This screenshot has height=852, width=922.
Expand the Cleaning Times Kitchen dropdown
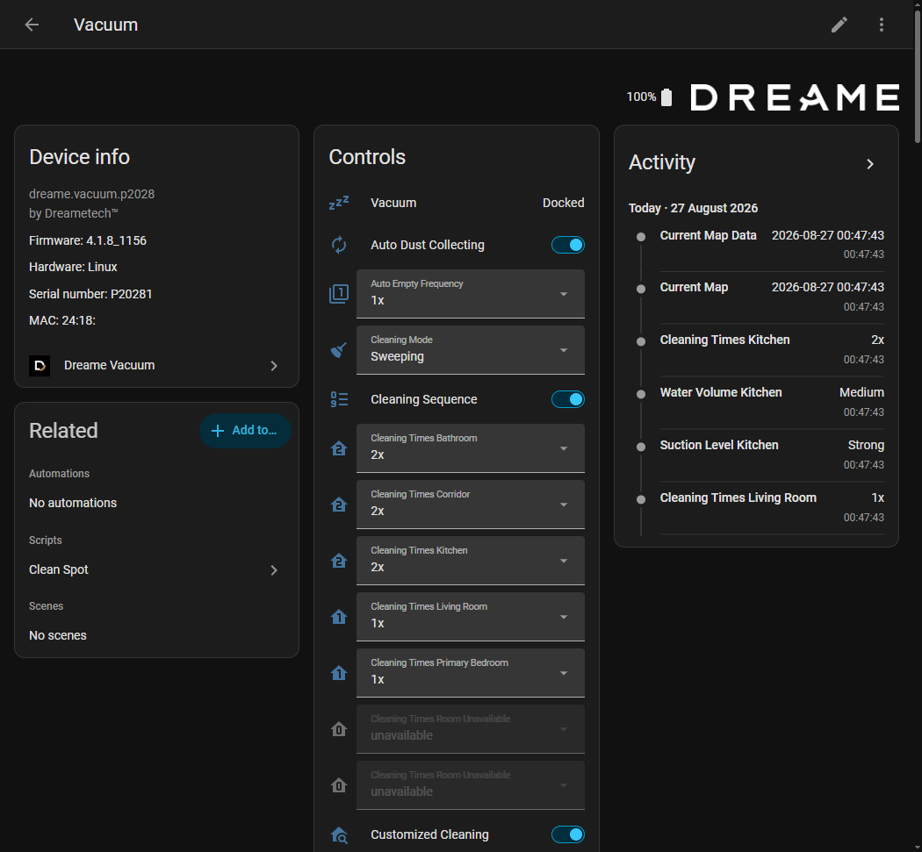(x=471, y=560)
